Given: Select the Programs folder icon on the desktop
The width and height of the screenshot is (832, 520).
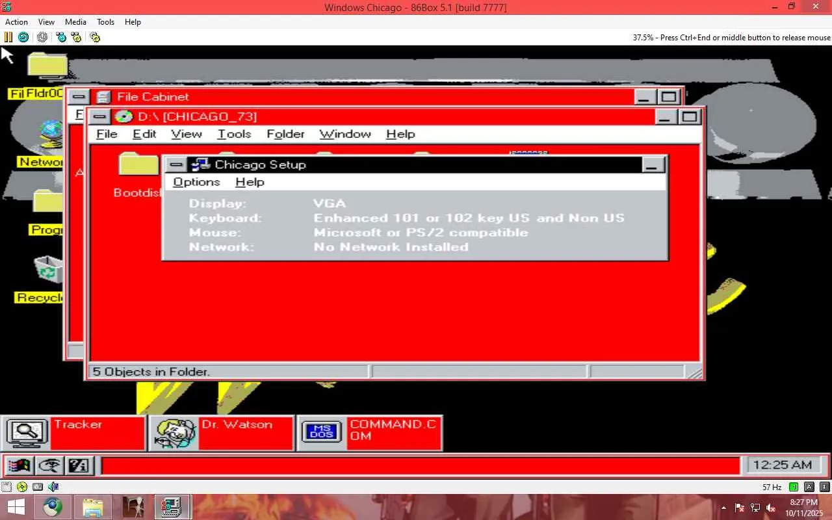Looking at the screenshot, I should pos(48,202).
